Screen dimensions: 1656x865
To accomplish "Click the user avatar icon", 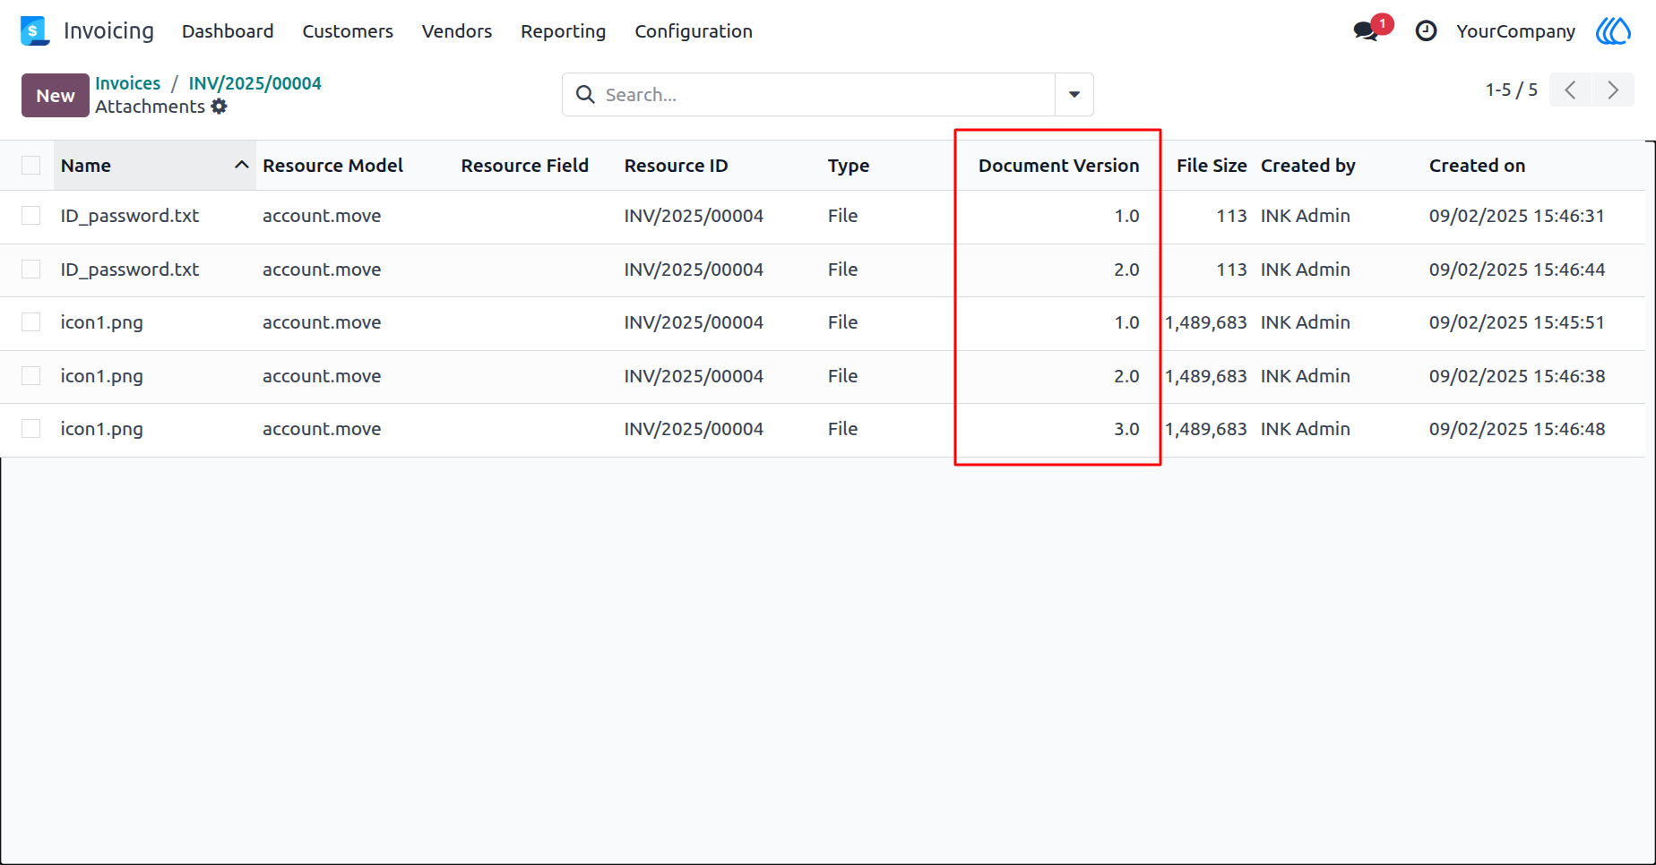I will (1614, 31).
